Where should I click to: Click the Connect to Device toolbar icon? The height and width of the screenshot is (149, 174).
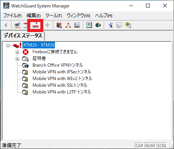pyautogui.click(x=18, y=25)
